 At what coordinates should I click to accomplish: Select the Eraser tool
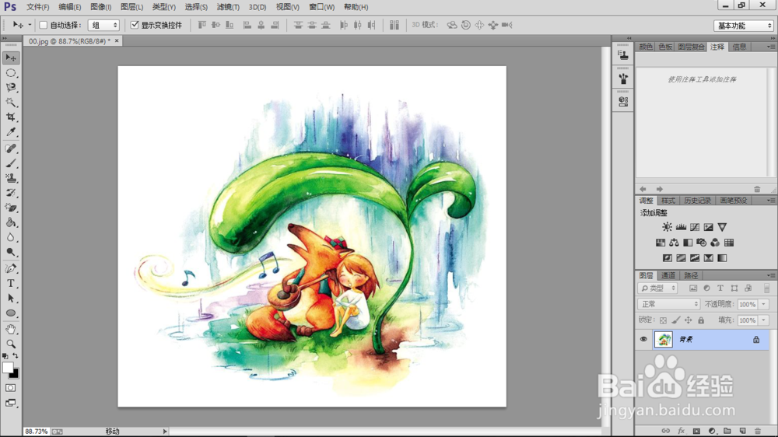[10, 208]
